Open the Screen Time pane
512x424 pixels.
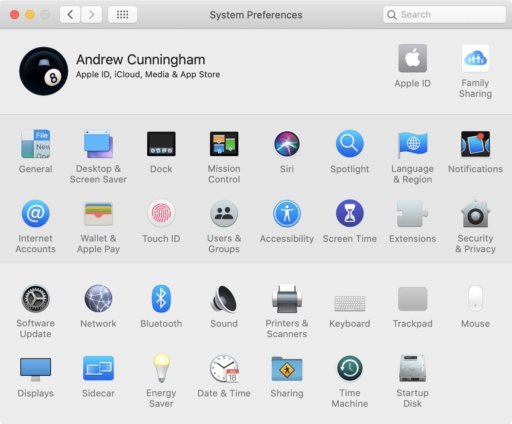[349, 213]
